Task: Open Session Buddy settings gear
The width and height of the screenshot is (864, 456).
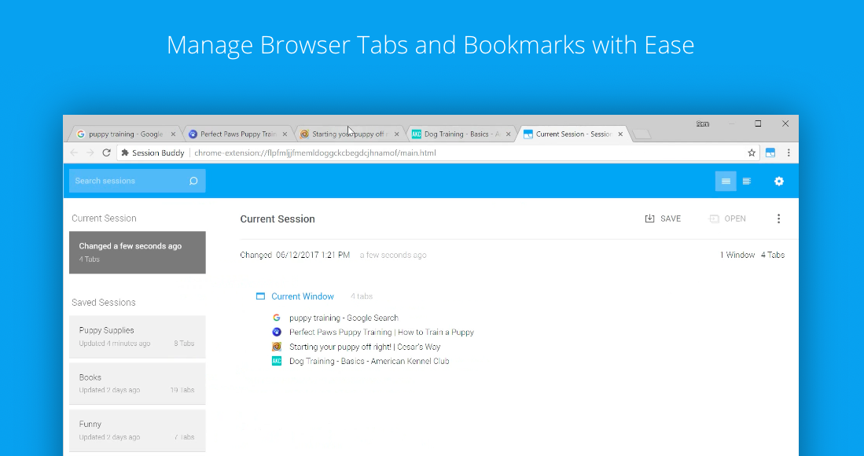Action: (x=778, y=182)
